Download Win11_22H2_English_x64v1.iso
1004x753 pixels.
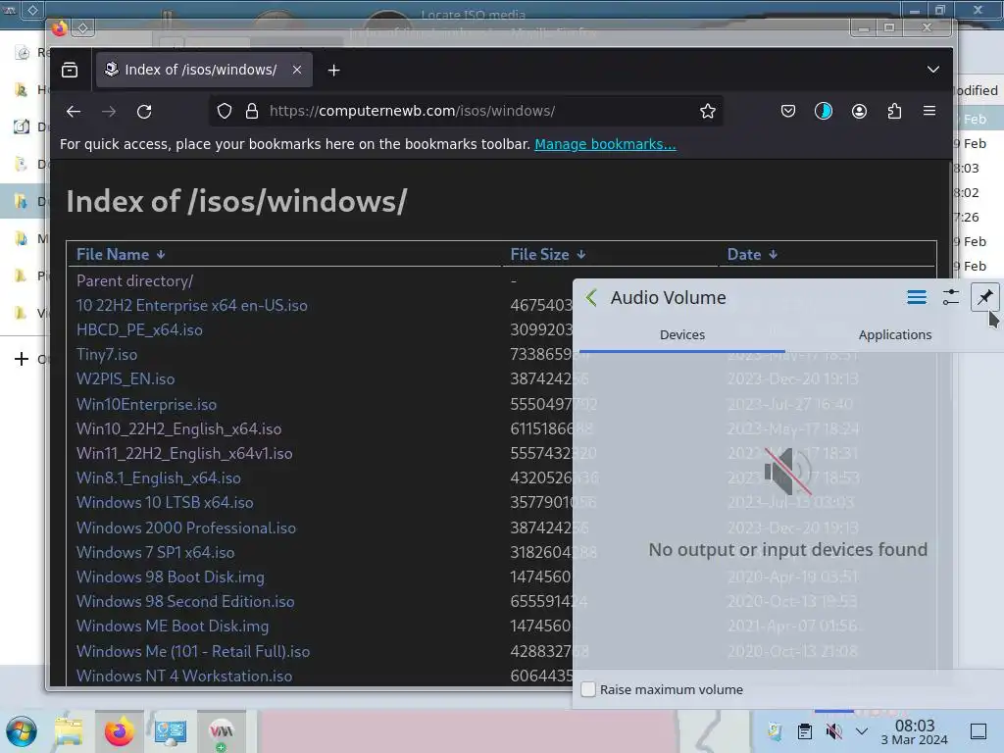(183, 453)
